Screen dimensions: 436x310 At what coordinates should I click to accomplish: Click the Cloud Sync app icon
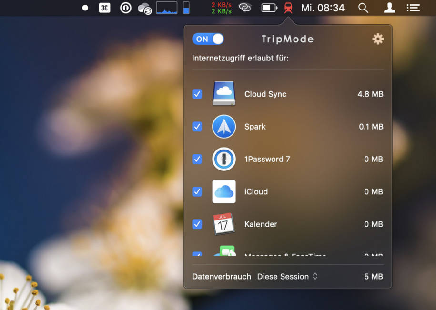[224, 94]
